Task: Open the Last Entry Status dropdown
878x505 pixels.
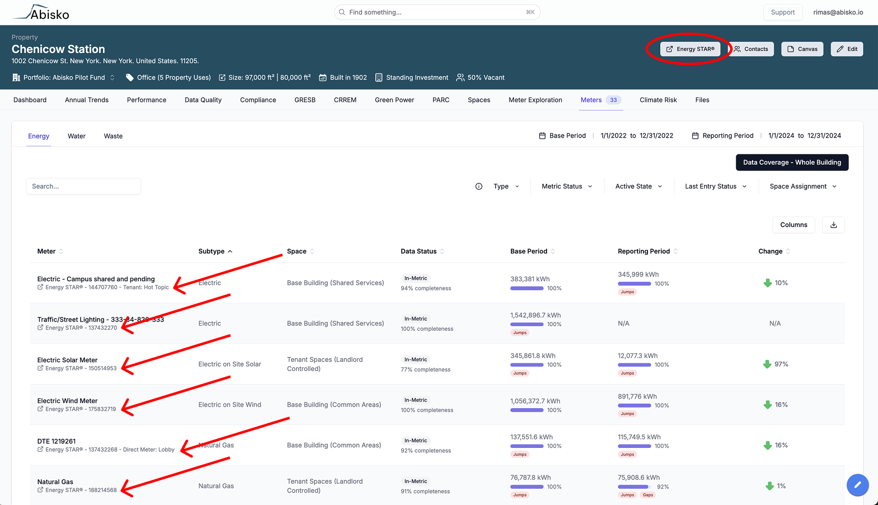Action: 716,187
